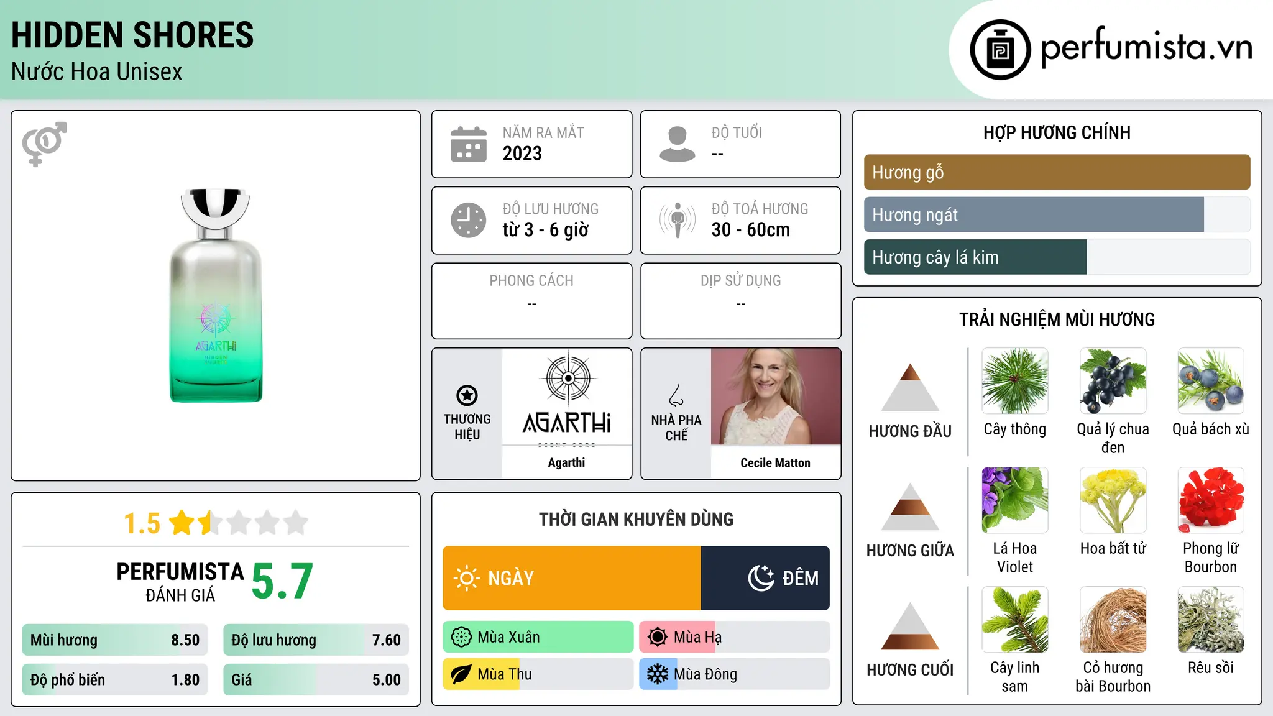The height and width of the screenshot is (716, 1273).
Task: Click the longevity value từ 3 - 6 giờ
Action: pyautogui.click(x=546, y=230)
